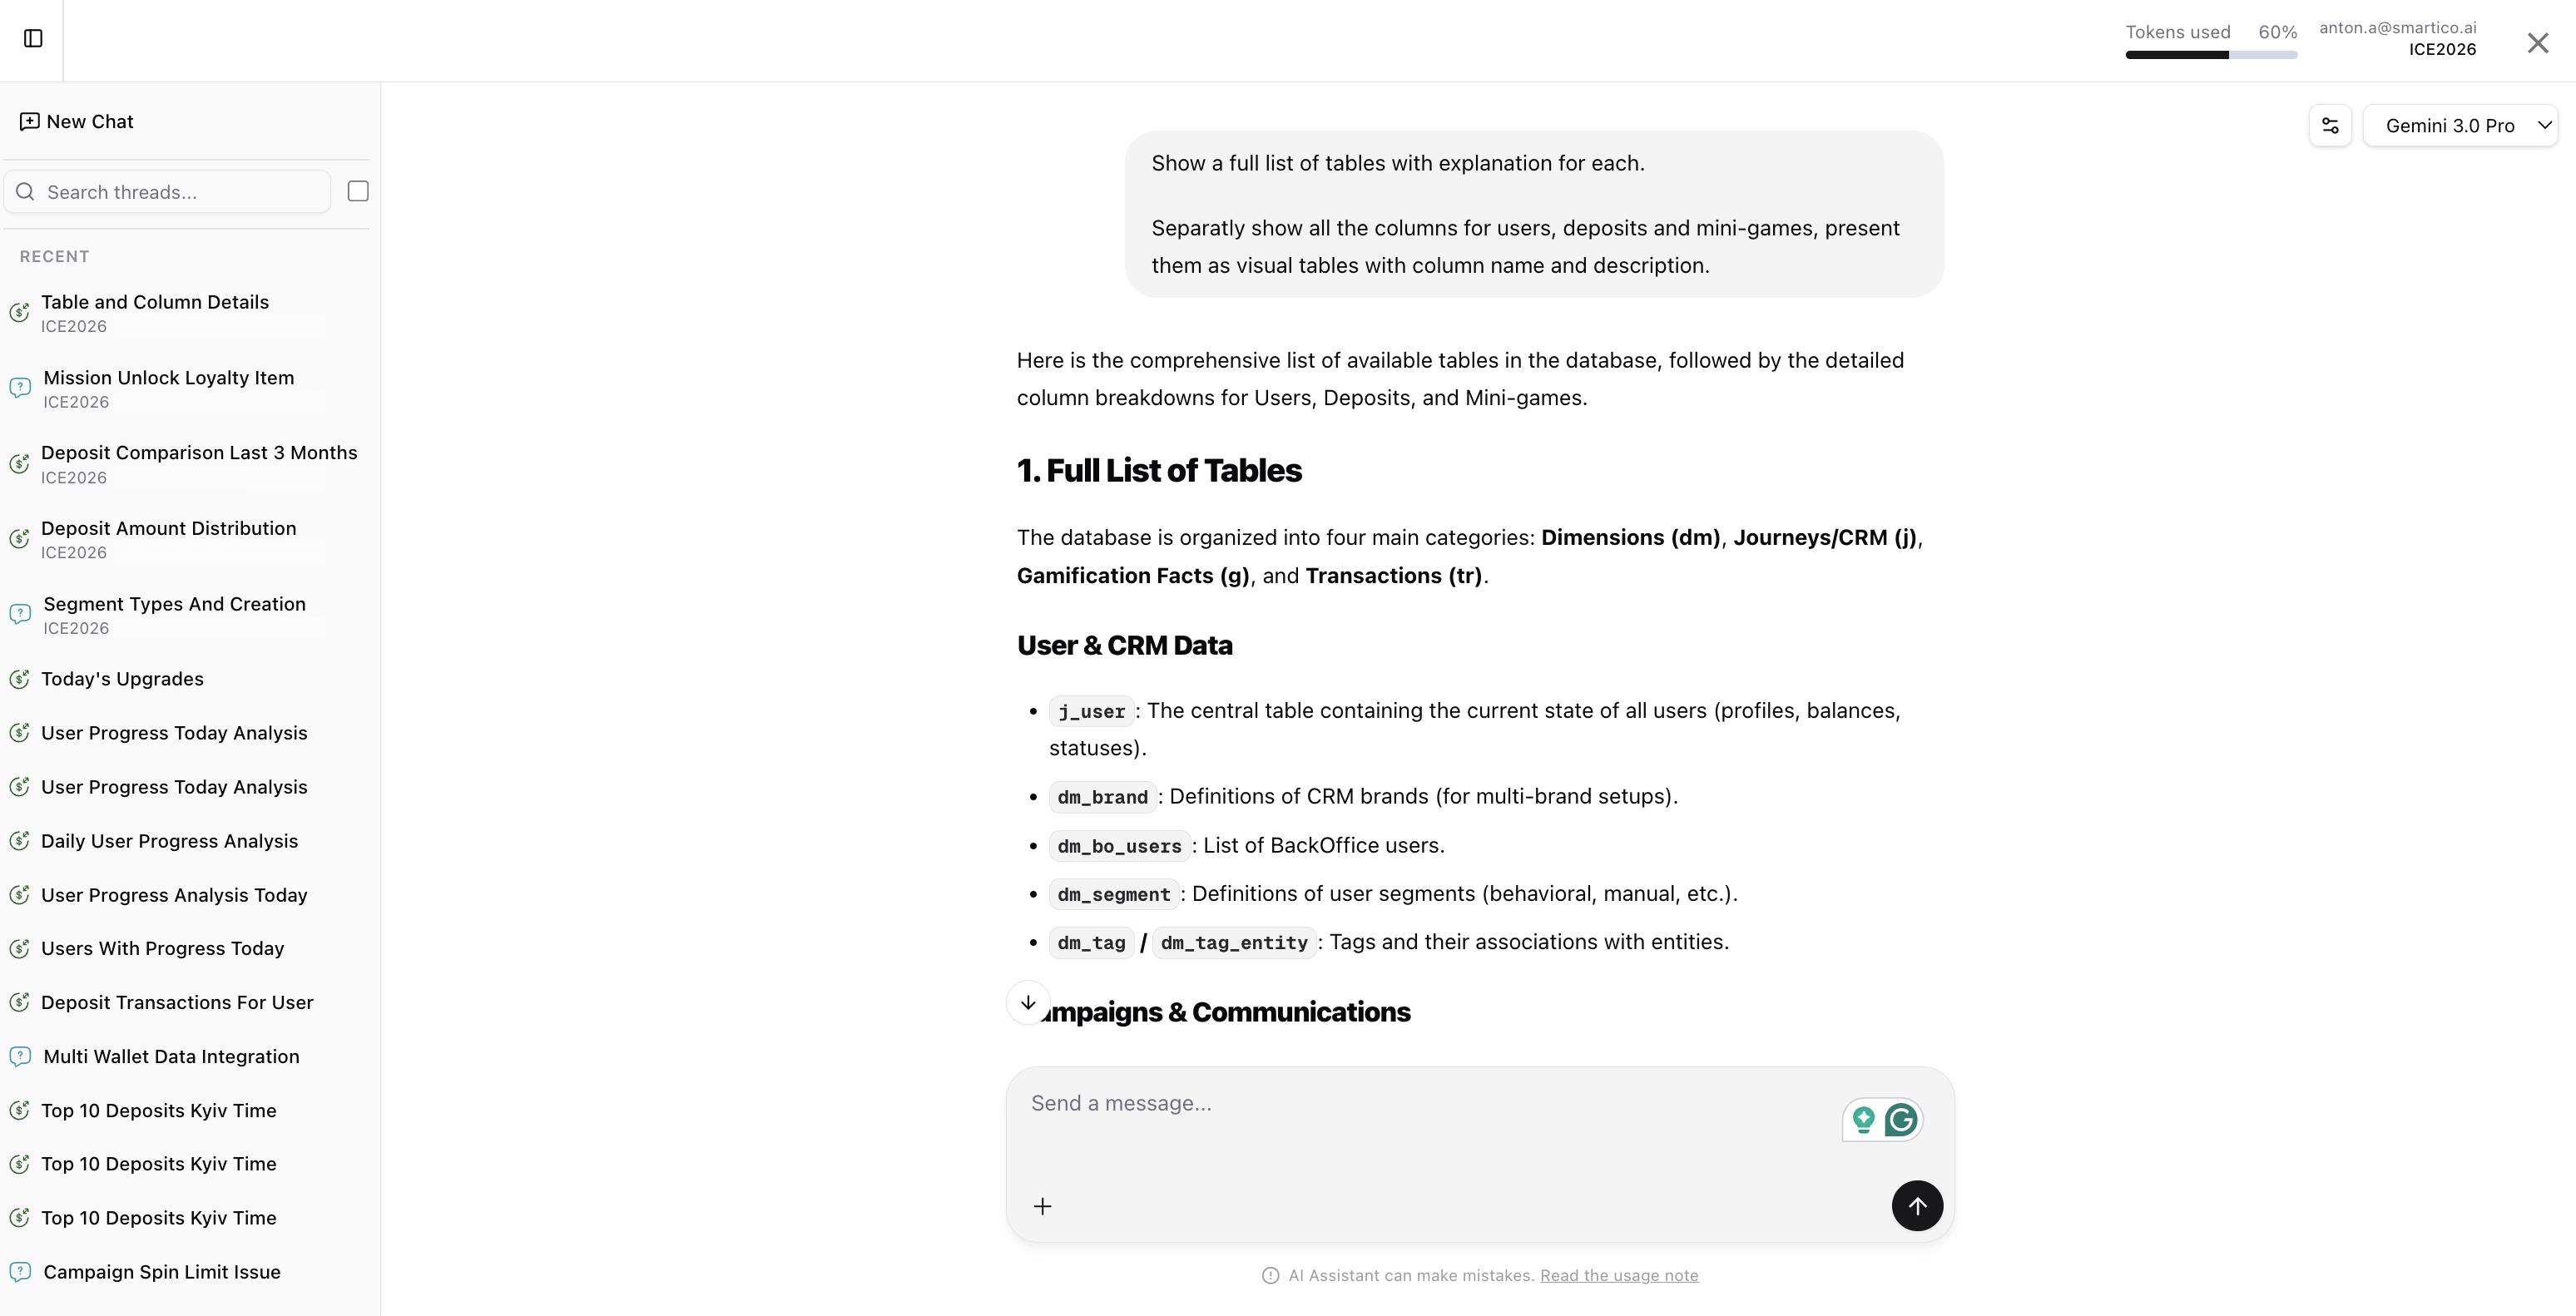The height and width of the screenshot is (1316, 2576).
Task: Open the anton.a@smartico.ai account menu
Action: coord(2397,39)
